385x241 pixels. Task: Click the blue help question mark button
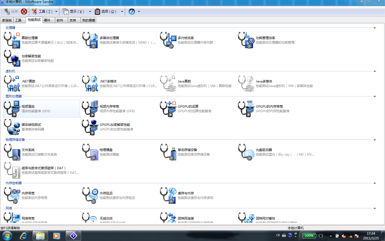132,12
